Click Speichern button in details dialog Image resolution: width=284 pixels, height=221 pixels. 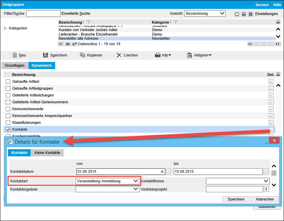(x=236, y=199)
